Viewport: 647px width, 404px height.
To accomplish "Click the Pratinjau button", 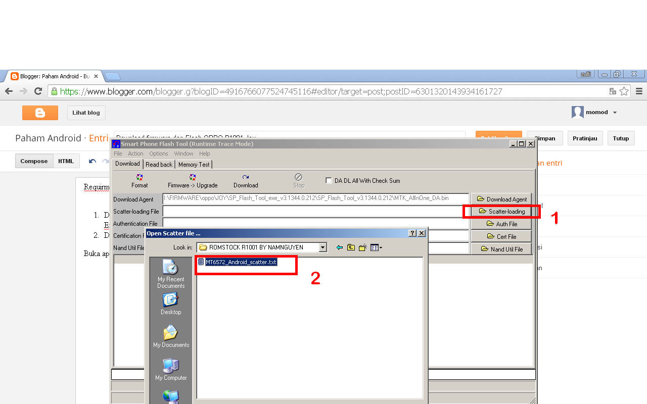I will click(585, 138).
